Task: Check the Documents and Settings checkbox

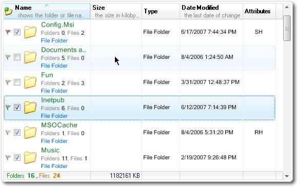Action: point(17,57)
